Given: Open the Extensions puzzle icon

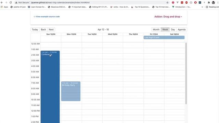Looking at the screenshot, I should [x=209, y=2].
